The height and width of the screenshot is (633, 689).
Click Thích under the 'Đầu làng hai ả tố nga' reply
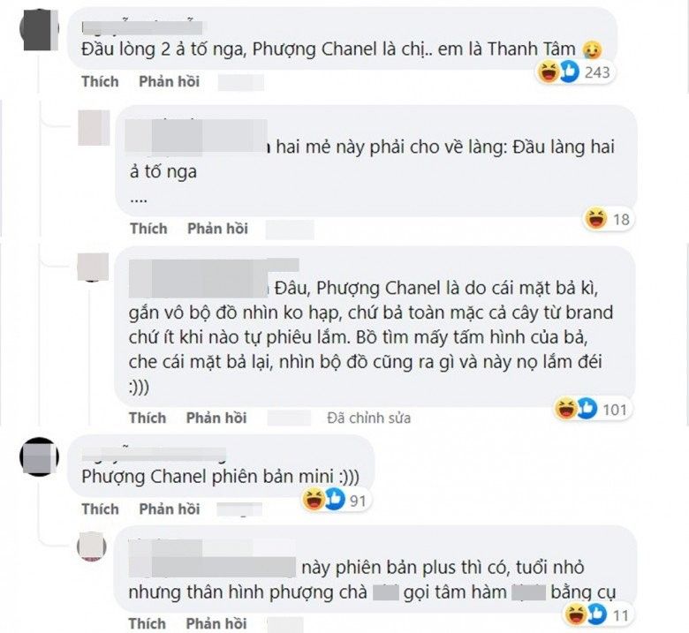pyautogui.click(x=148, y=229)
